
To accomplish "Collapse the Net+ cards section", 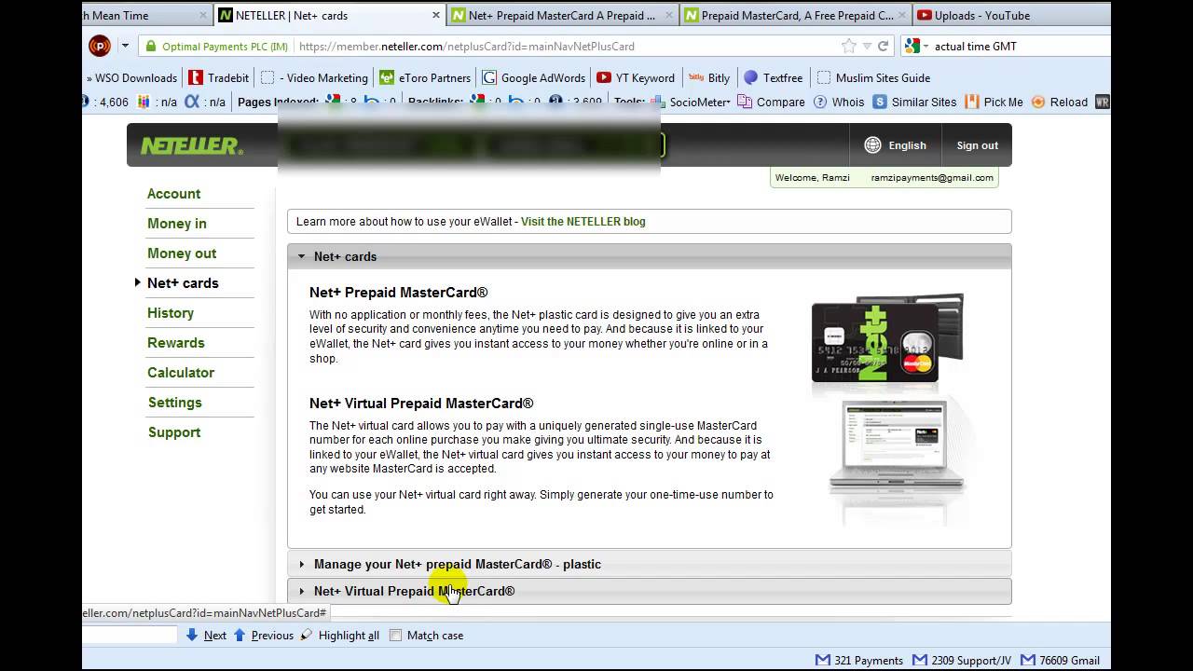I will 649,256.
